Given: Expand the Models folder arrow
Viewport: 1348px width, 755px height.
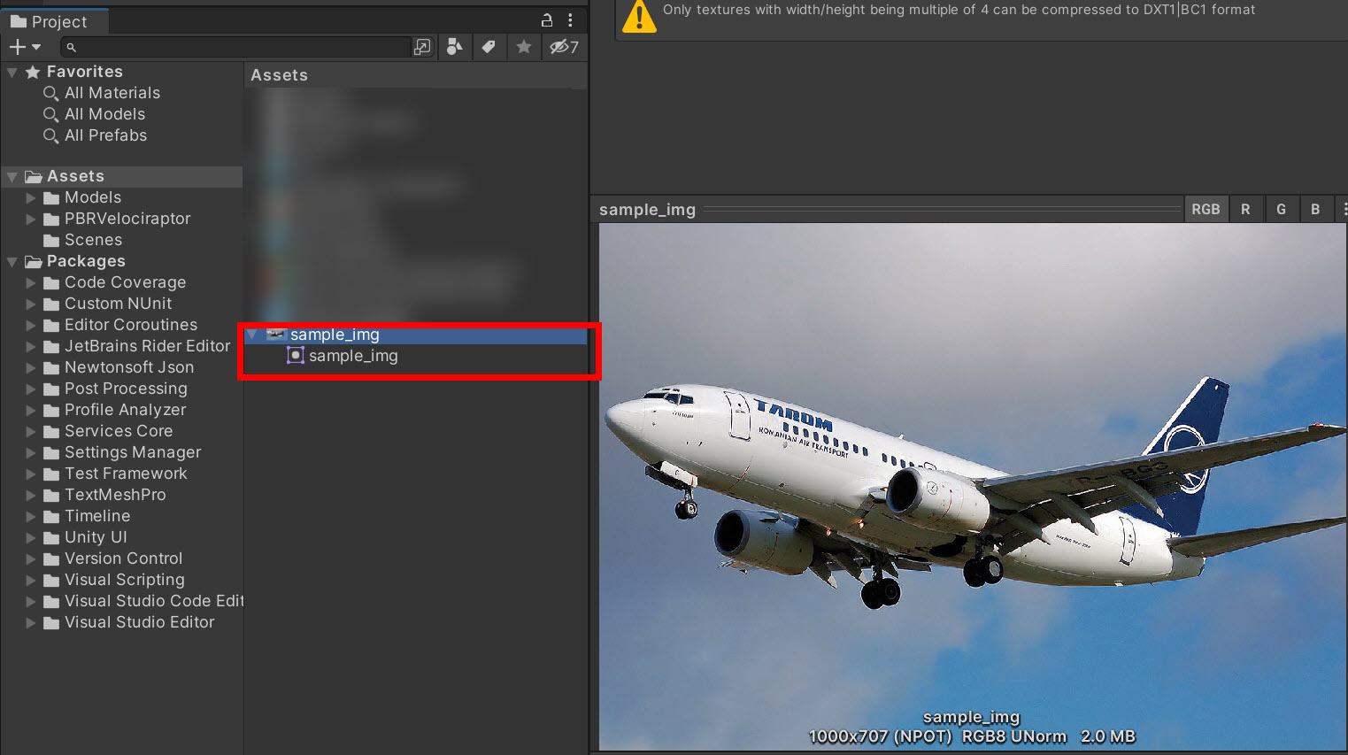Looking at the screenshot, I should click(31, 197).
